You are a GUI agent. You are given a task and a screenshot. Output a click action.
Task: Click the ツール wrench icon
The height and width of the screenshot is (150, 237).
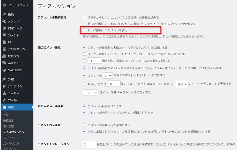point(4,100)
